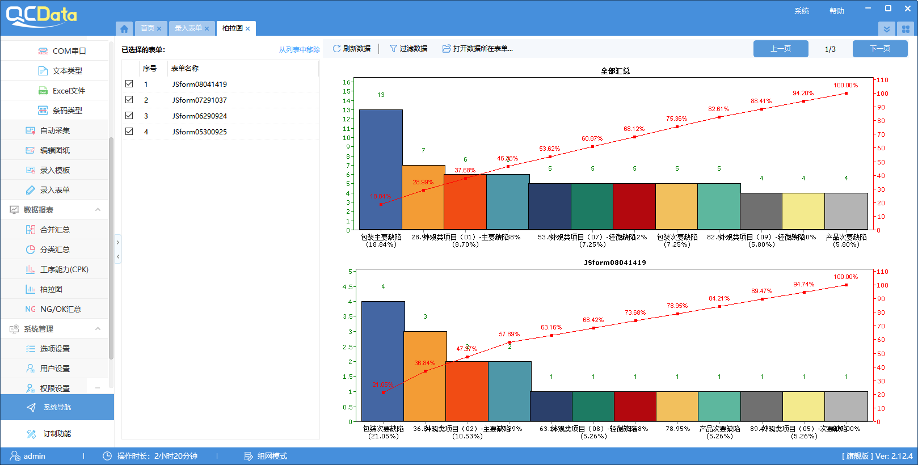The height and width of the screenshot is (465, 918).
Task: Click the 用户设置 person icon
Action: 30,369
